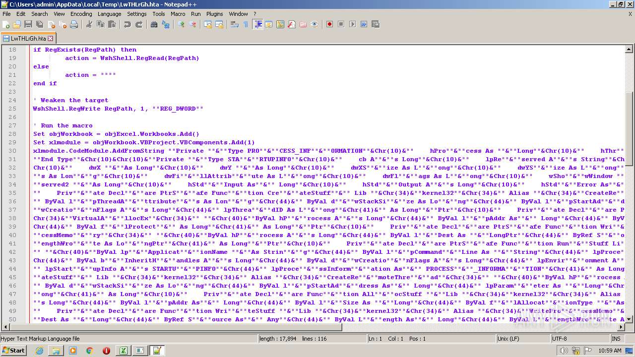Image resolution: width=635 pixels, height=357 pixels.
Task: Toggle Word Wrap toolbar button
Action: [235, 24]
